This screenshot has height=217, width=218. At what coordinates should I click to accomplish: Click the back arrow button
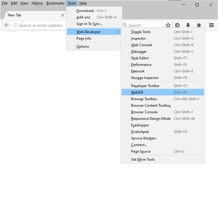tap(7, 25)
